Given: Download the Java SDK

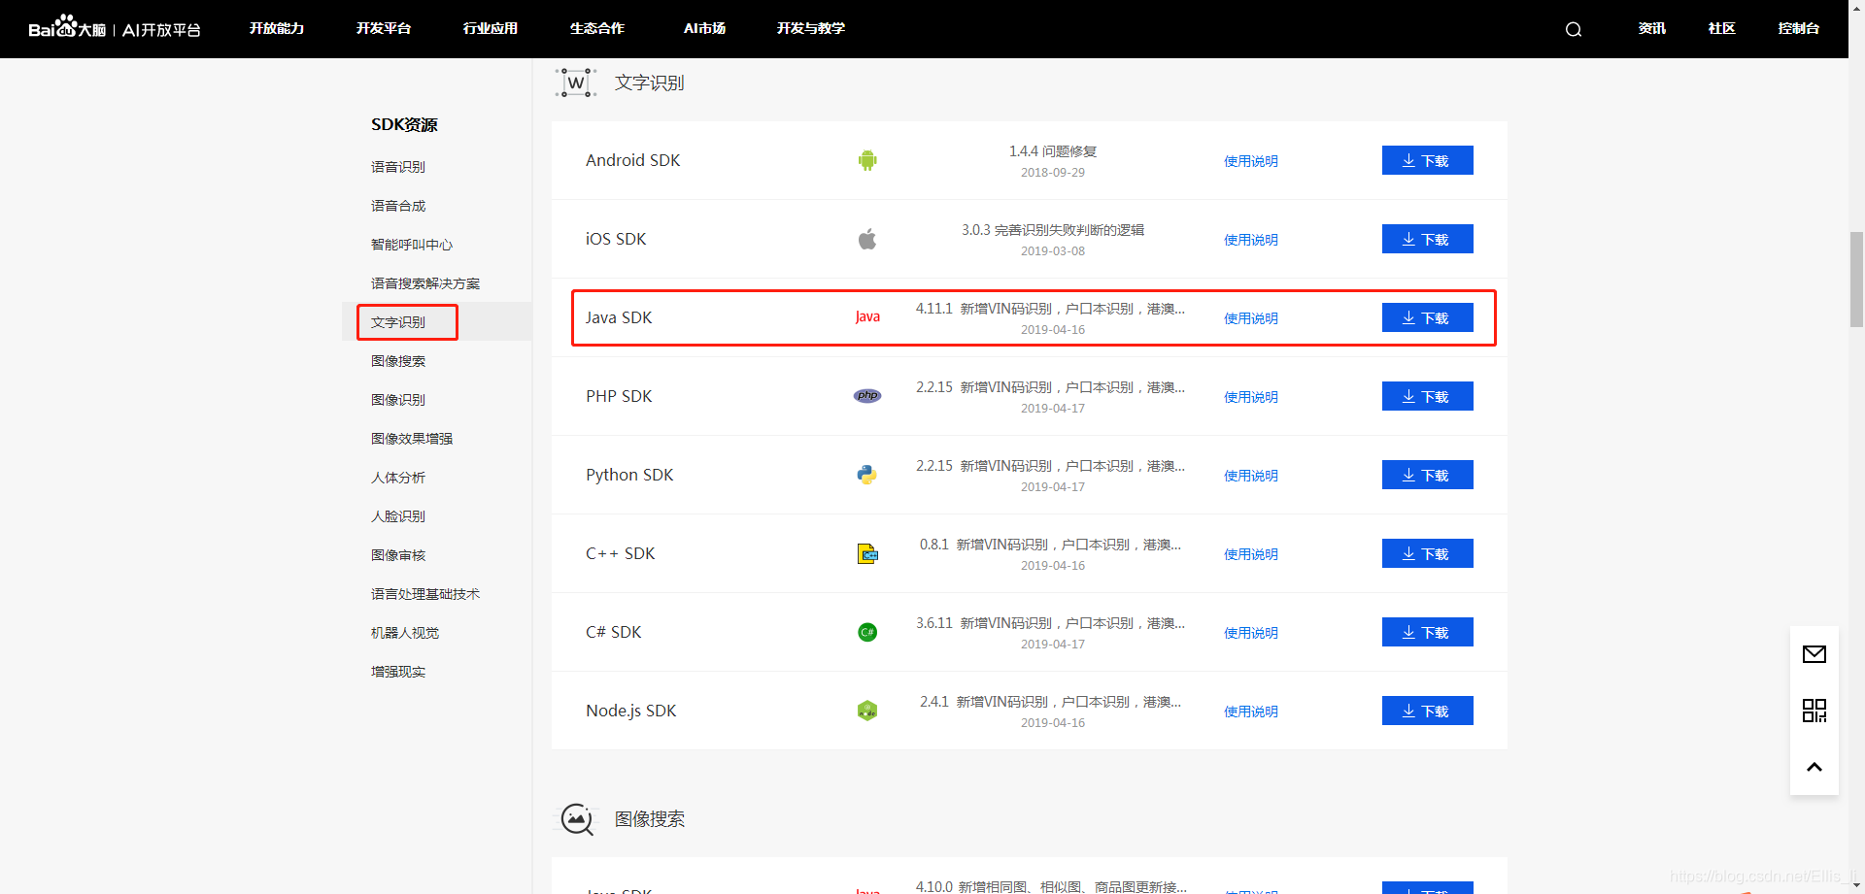Looking at the screenshot, I should coord(1427,317).
